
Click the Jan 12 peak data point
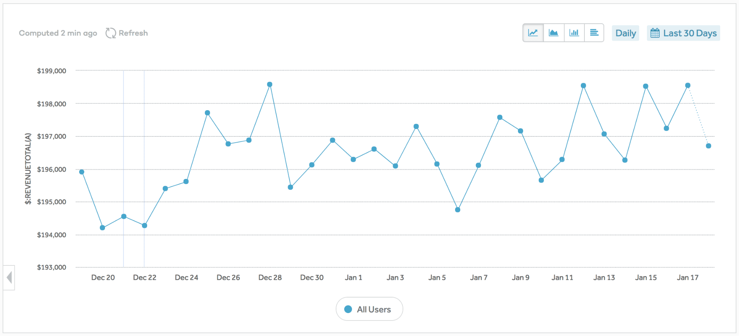[x=583, y=86]
